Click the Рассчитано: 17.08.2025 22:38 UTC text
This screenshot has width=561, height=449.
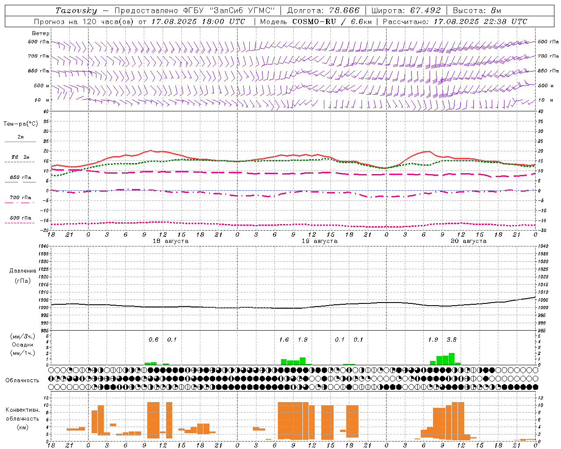(x=455, y=21)
